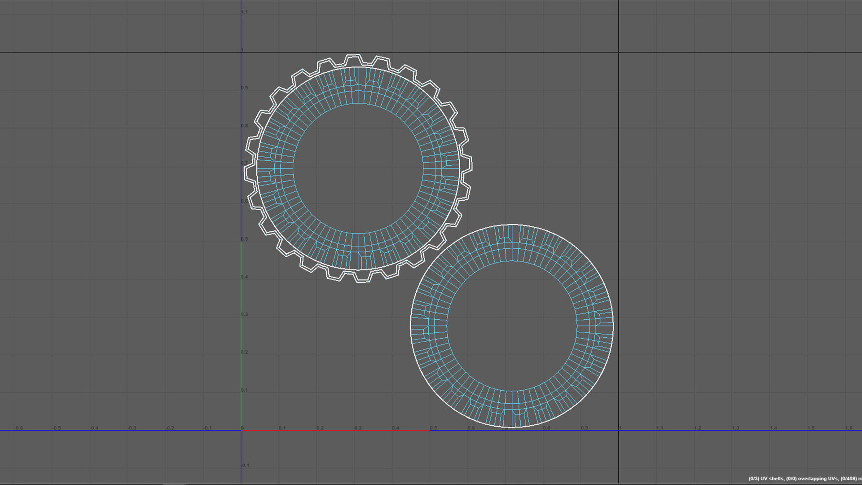Click the green V axis segment
862x485 pixels.
click(241, 335)
